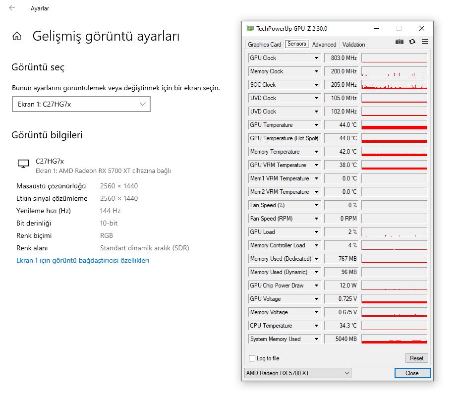The height and width of the screenshot is (400, 459).
Task: Expand the Memory Controller Load dropdown
Action: pos(316,245)
